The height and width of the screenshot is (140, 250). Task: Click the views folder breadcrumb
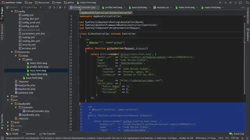[x=57, y=3]
